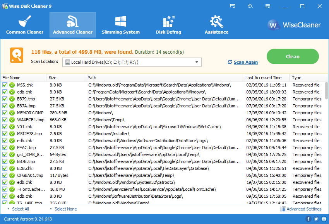Click Select None
Viewport: 329px width, 224px height.
[x=66, y=209]
